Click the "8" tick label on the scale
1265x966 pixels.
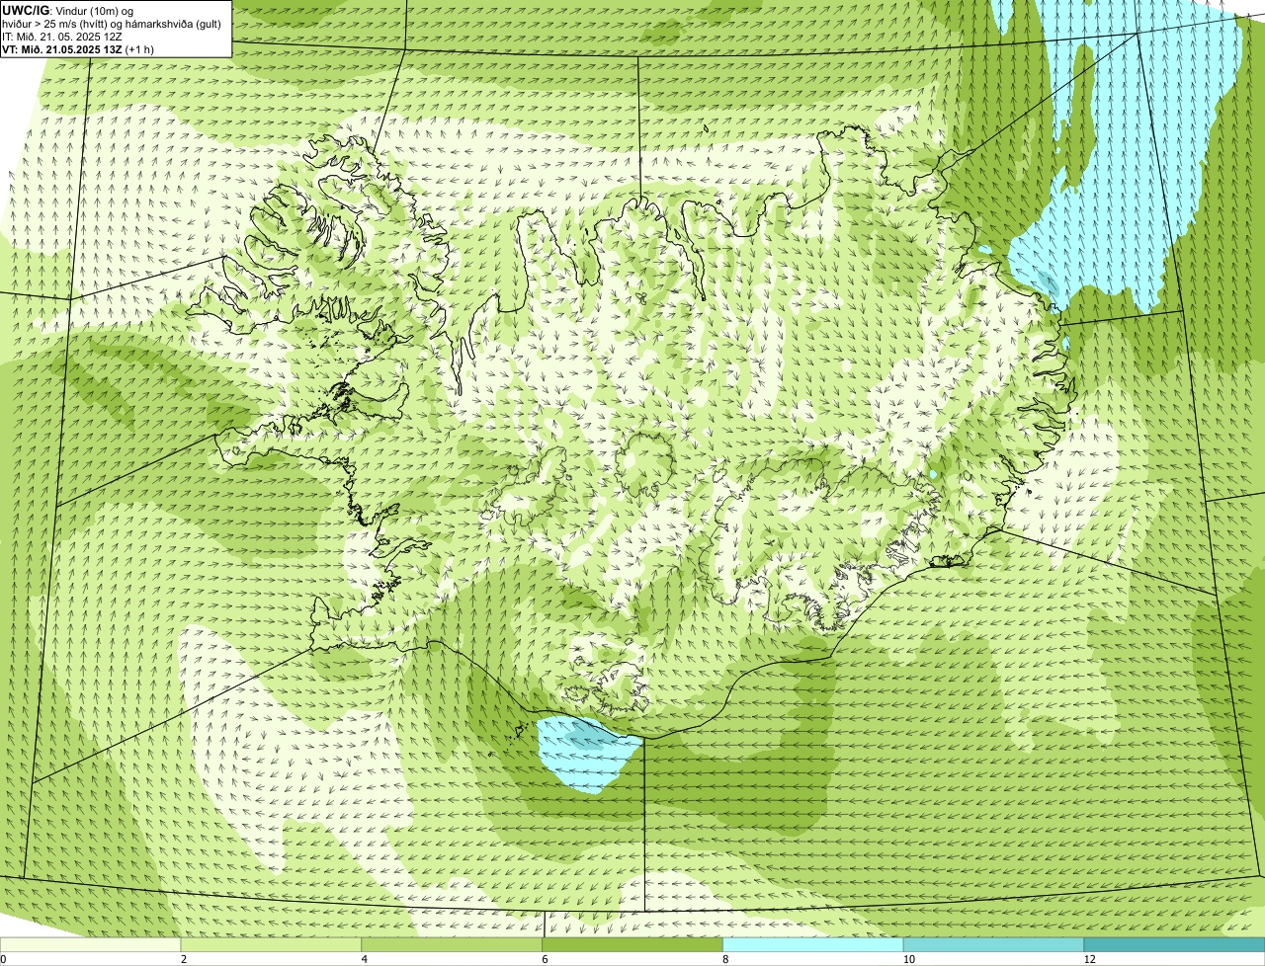[725, 959]
